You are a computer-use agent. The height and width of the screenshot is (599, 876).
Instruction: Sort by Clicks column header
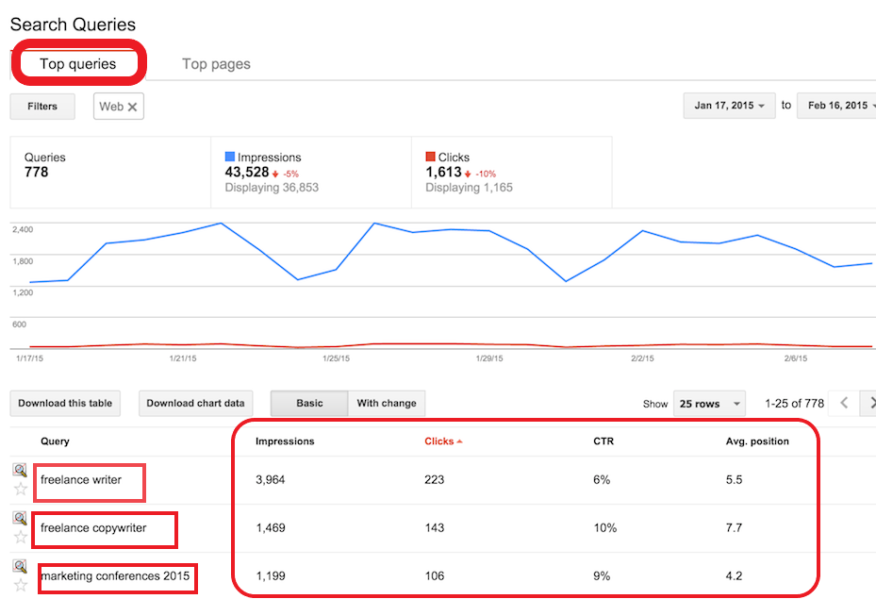(x=443, y=441)
